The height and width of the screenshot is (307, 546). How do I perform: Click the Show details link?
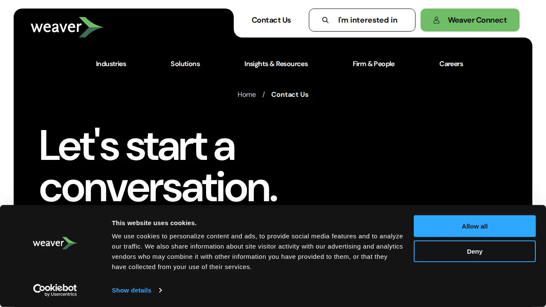tap(131, 290)
